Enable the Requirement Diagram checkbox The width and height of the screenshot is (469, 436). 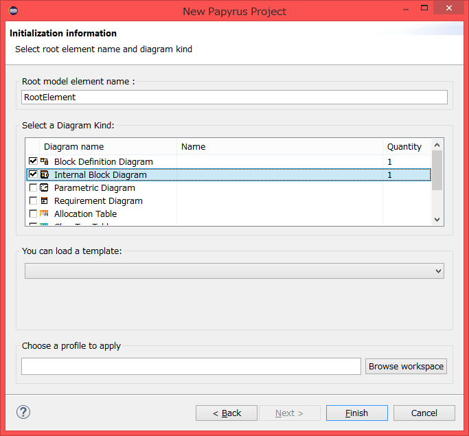33,200
